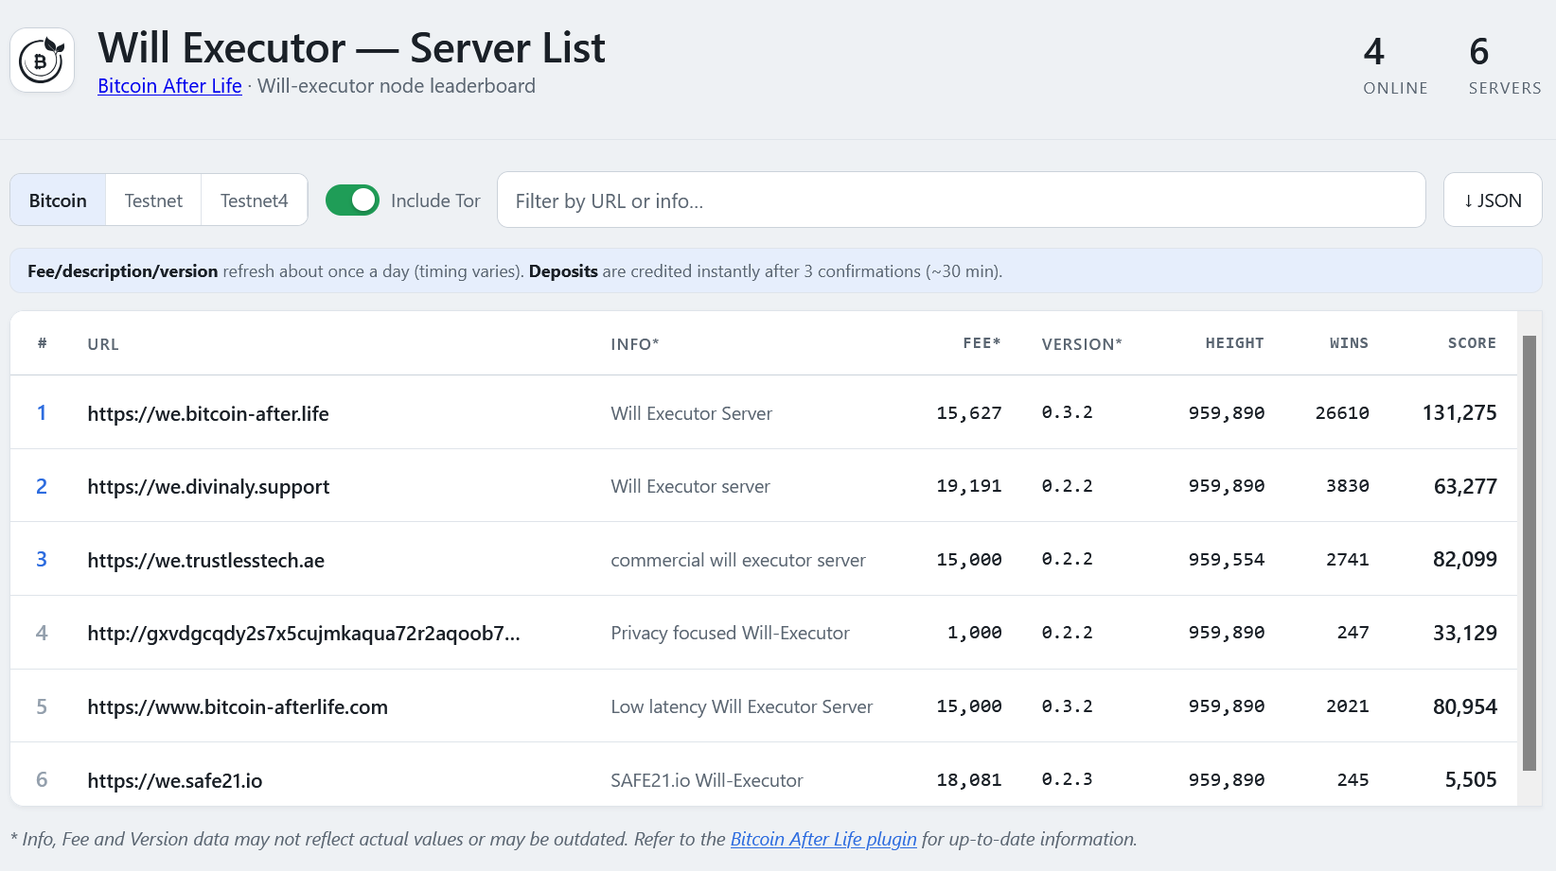1556x871 pixels.
Task: Click the Privacy focused Will-Executor info
Action: [x=730, y=633]
